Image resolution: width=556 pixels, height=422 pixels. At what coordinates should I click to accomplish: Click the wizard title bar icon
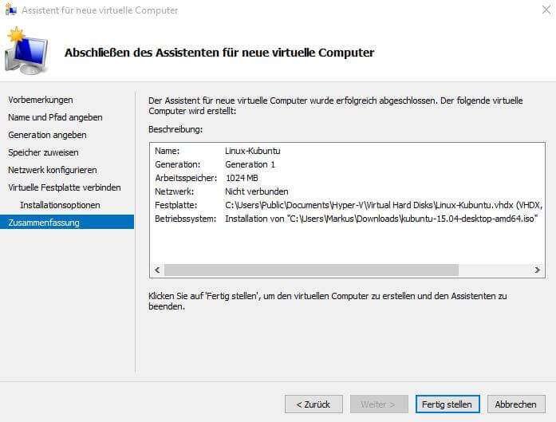(10, 10)
